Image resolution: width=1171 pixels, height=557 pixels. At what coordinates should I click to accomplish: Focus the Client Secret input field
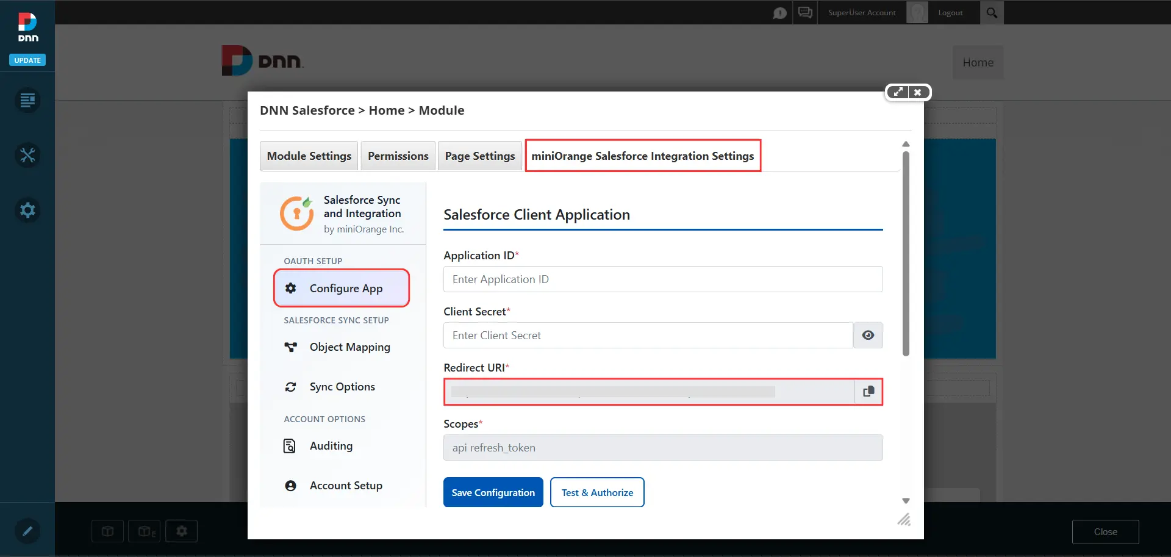pyautogui.click(x=648, y=335)
